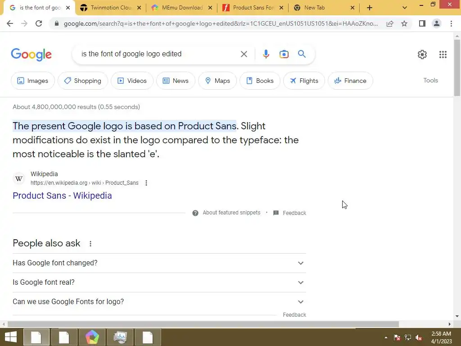Filter results by Maps
The image size is (461, 346).
217,81
